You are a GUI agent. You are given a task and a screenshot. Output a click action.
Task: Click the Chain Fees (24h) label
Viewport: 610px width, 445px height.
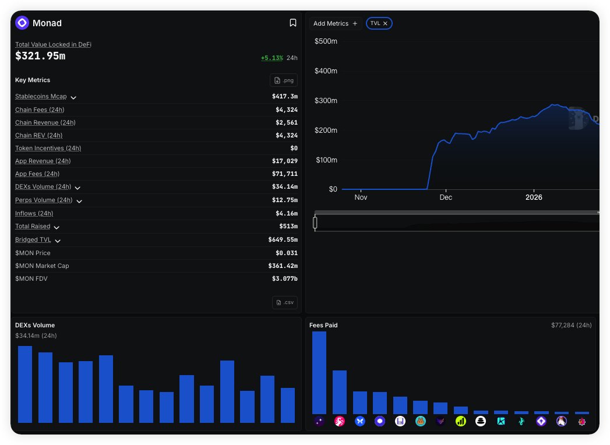click(40, 110)
